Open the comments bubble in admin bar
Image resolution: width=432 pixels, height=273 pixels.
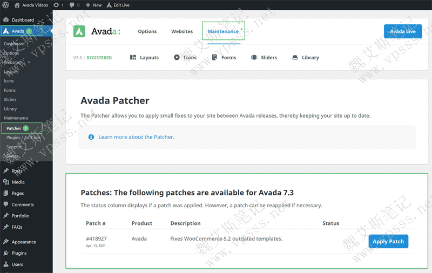click(75, 5)
